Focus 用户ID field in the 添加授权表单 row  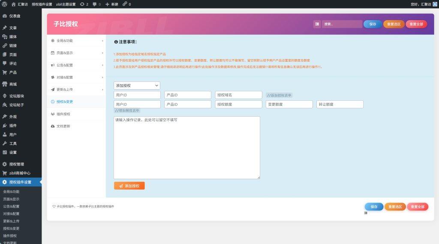tap(137, 95)
